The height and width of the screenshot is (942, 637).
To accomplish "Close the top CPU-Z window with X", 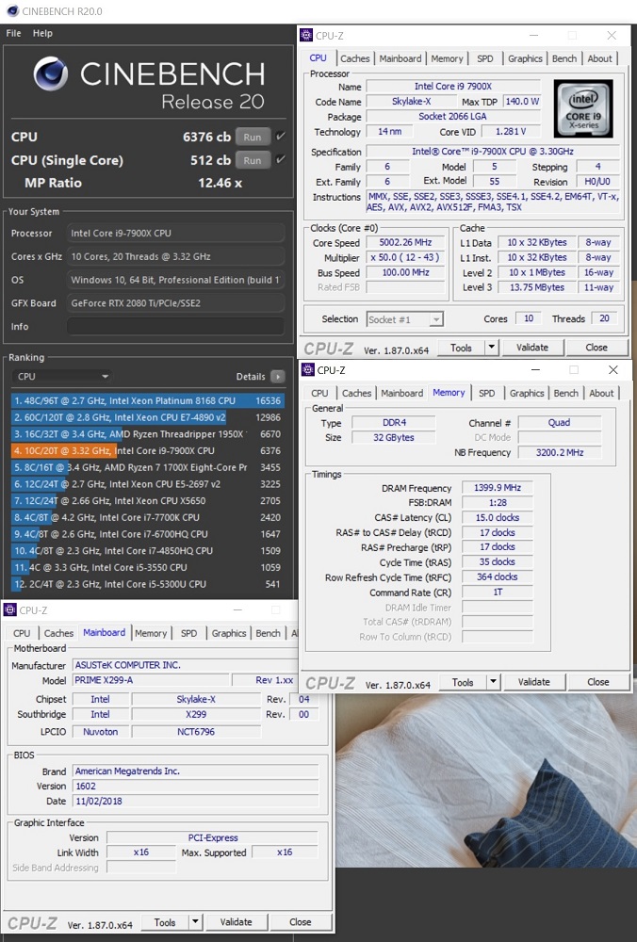I will [612, 36].
